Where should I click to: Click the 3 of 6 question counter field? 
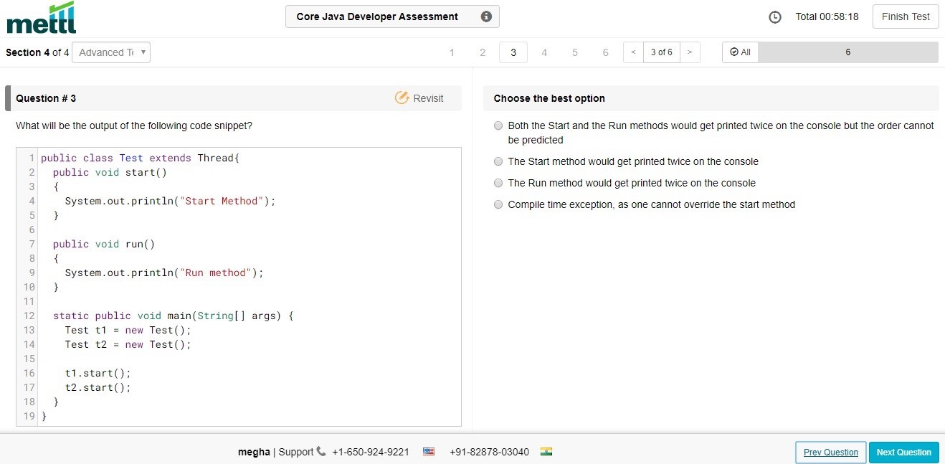pyautogui.click(x=661, y=52)
